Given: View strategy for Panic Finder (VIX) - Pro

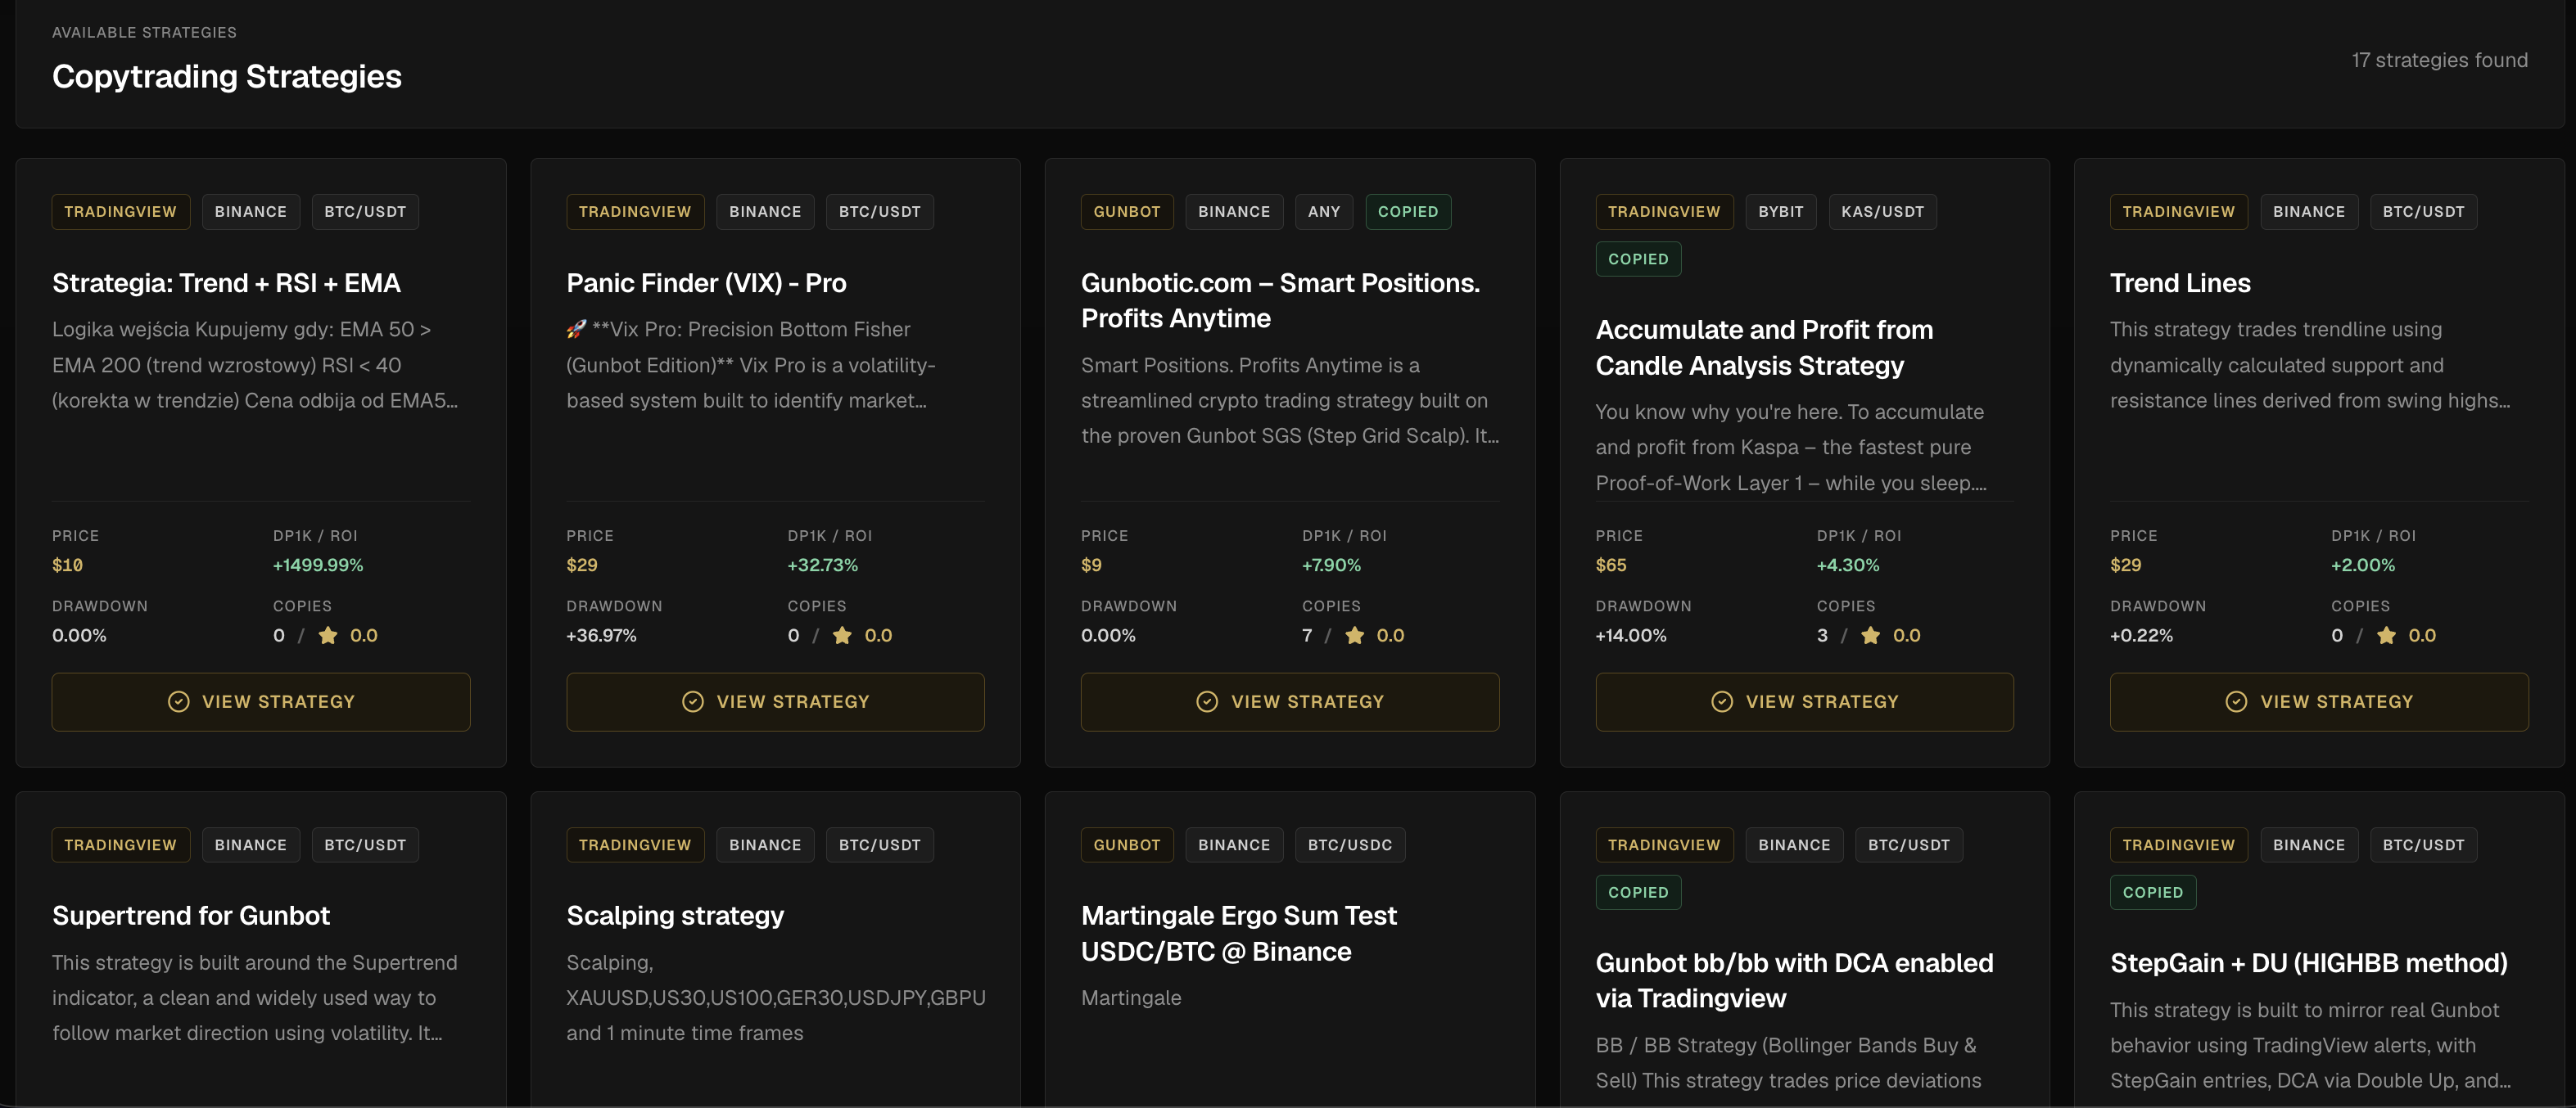Looking at the screenshot, I should tap(775, 701).
